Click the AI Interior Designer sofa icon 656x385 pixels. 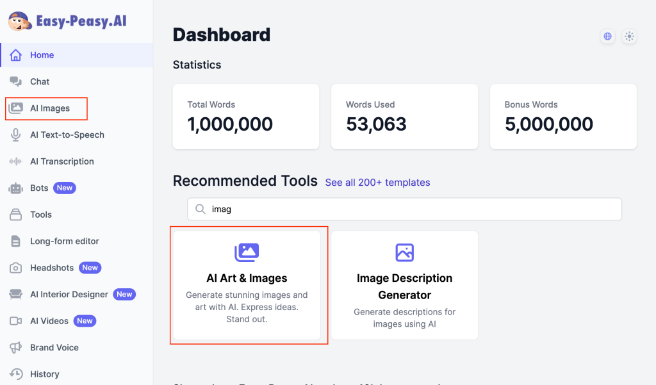pyautogui.click(x=16, y=295)
